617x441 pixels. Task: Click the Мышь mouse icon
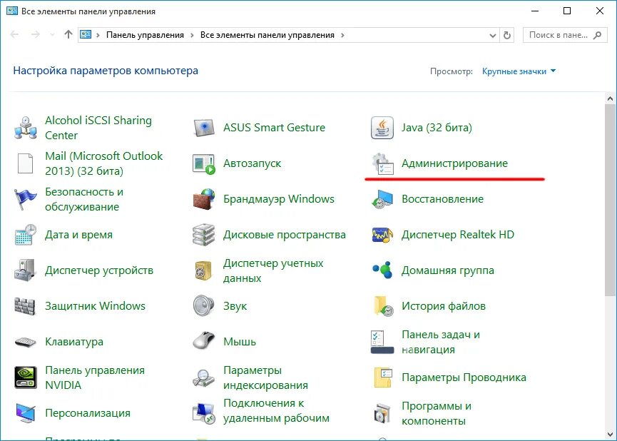(x=203, y=341)
